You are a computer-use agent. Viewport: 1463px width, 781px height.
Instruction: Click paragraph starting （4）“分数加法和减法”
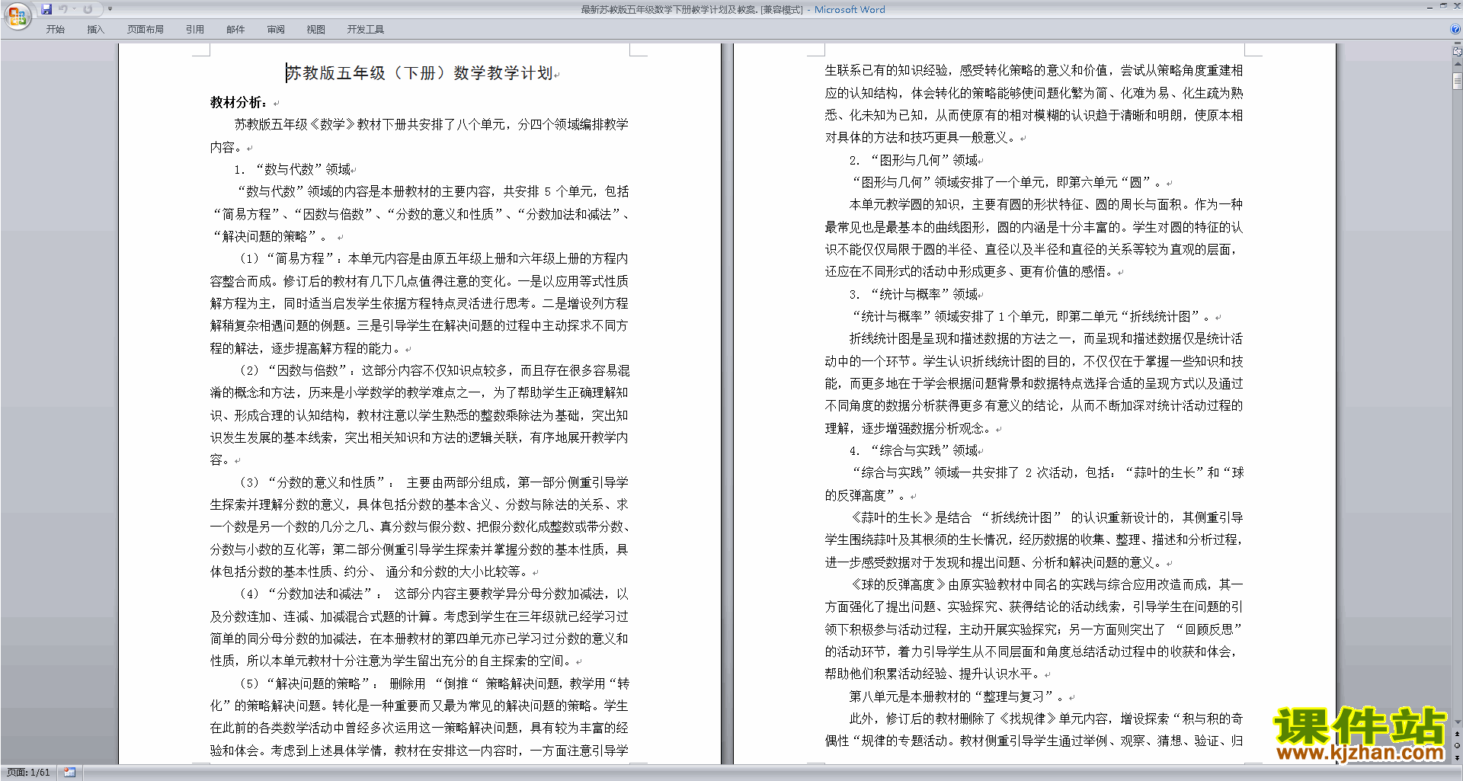420,627
